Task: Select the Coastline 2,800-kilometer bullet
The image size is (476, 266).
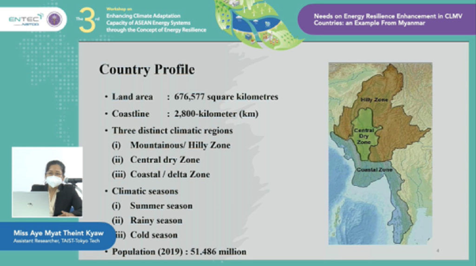Action: pos(185,114)
